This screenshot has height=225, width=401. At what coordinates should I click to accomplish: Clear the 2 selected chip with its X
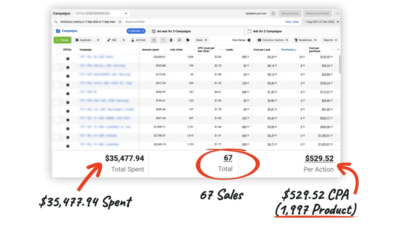[143, 31]
